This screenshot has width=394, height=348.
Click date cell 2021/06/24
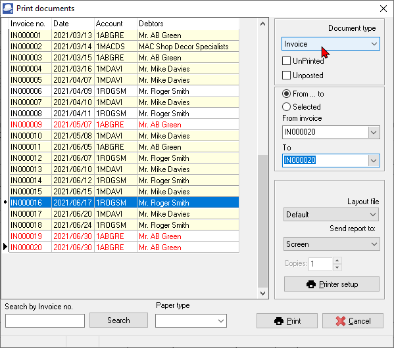[72, 225]
